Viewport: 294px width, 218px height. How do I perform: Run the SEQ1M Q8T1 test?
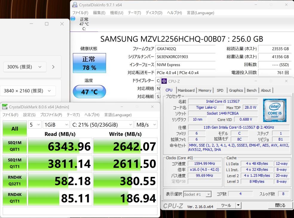pos(14,146)
